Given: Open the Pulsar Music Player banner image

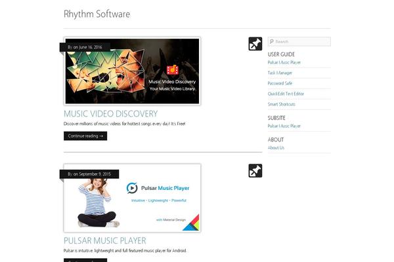Looking at the screenshot, I should [132, 198].
